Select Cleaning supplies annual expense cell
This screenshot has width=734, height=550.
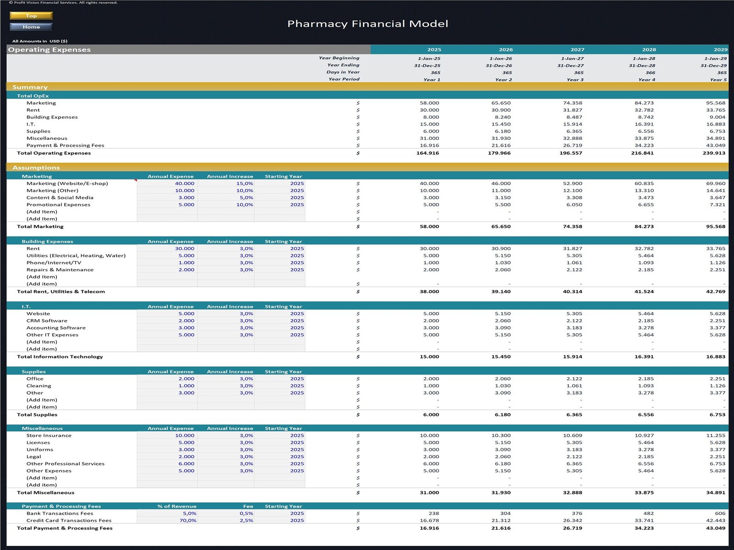click(x=167, y=386)
